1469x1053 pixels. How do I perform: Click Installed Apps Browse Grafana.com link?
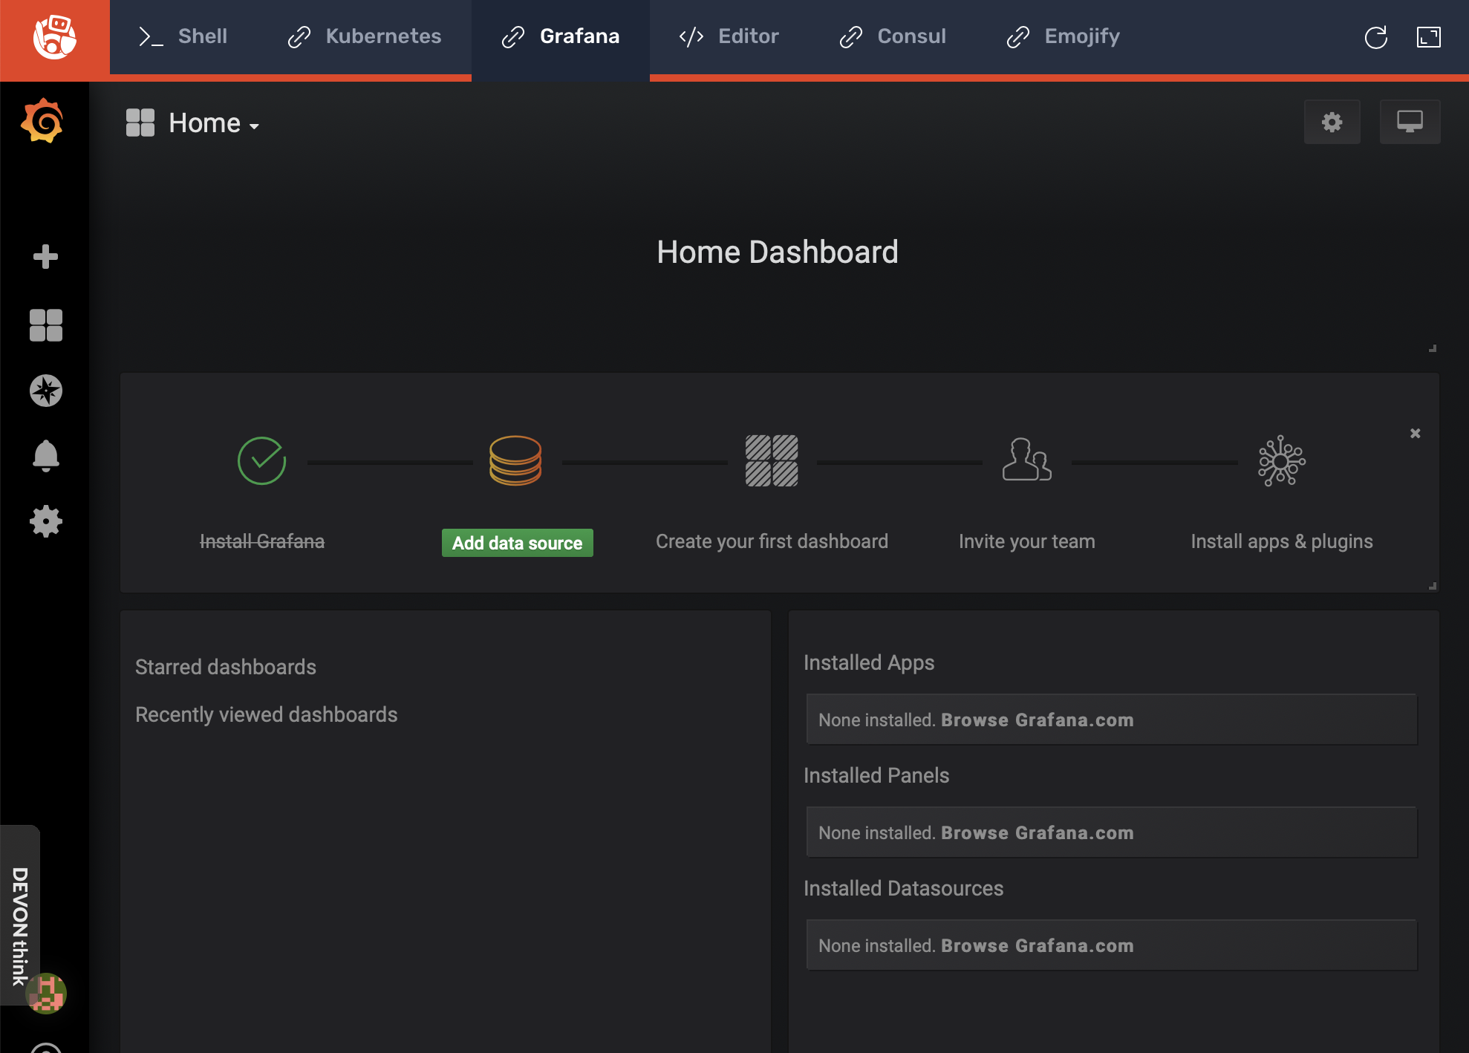1037,720
